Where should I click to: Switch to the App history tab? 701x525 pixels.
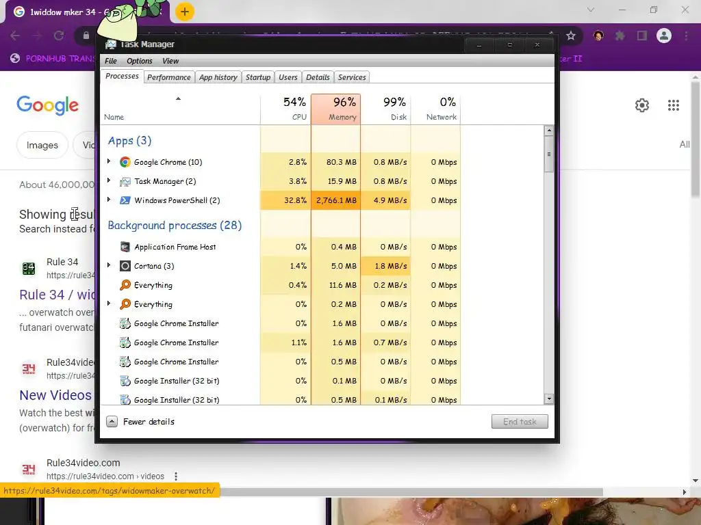click(x=218, y=77)
